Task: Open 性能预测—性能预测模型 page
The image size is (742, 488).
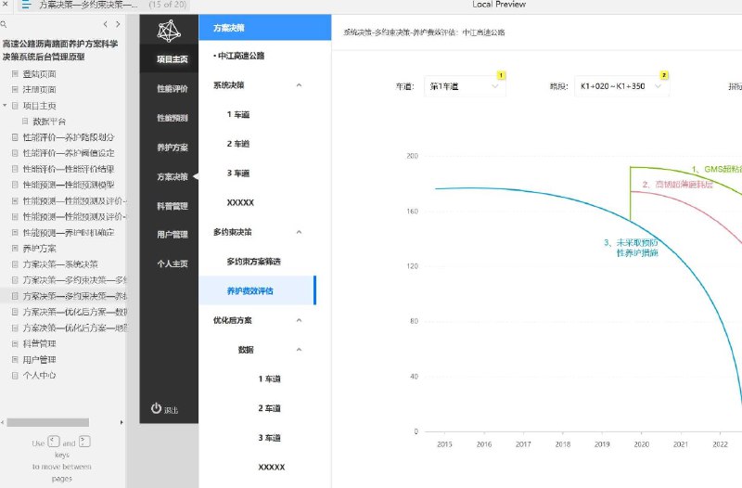Action: click(69, 185)
